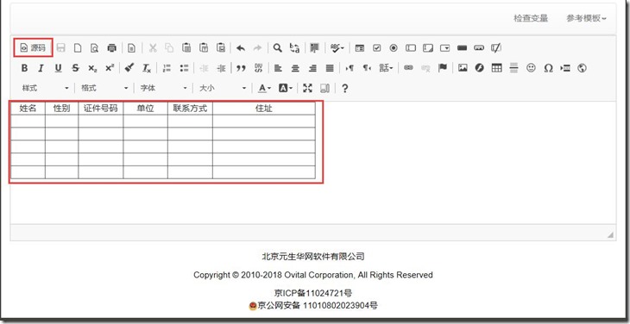Screen dimensions: 630x324
Task: Insert a text field icon
Action: pos(411,48)
